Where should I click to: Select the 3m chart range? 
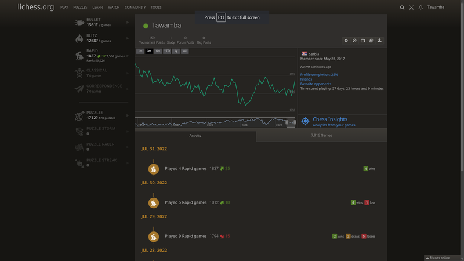pyautogui.click(x=149, y=51)
